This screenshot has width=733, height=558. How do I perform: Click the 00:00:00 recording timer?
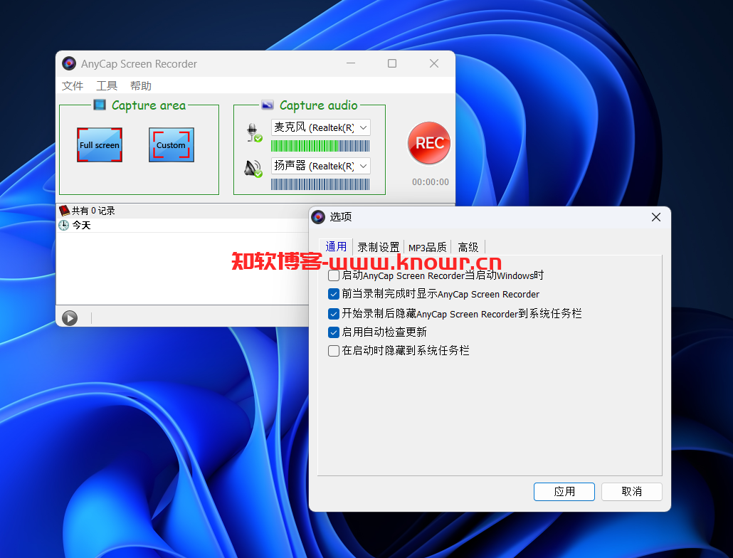click(x=430, y=181)
